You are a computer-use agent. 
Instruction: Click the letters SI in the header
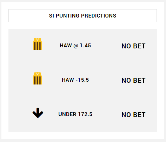pyautogui.click(x=52, y=15)
